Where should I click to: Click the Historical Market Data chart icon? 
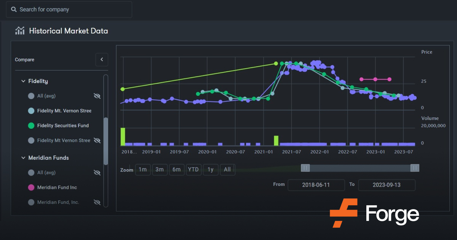pyautogui.click(x=19, y=30)
